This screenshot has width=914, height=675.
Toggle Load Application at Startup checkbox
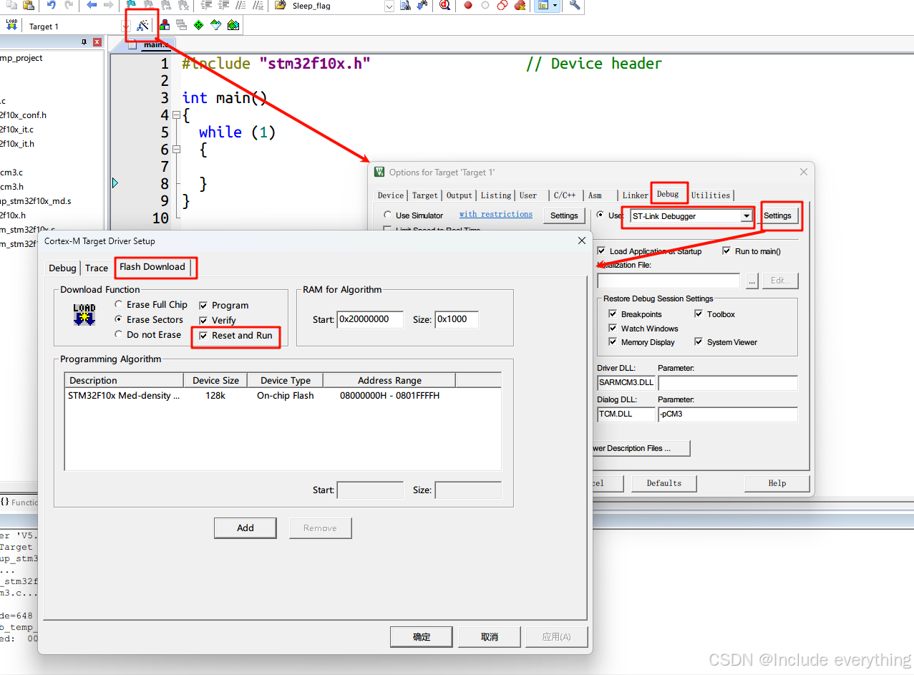click(x=601, y=251)
